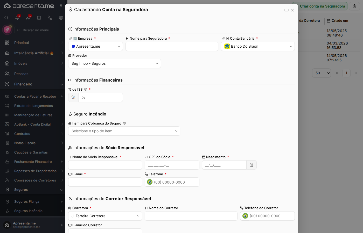363x233 pixels.
Task: Open the Pessoas menu
Action: click(x=32, y=74)
